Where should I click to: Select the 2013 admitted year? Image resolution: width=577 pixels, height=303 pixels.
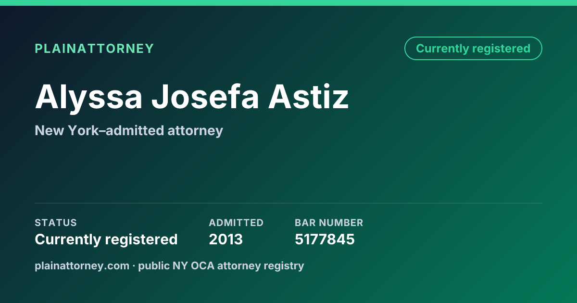[226, 240]
